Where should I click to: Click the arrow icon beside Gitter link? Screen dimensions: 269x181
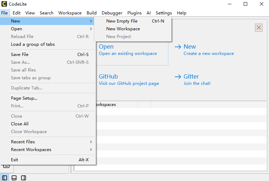pyautogui.click(x=178, y=76)
